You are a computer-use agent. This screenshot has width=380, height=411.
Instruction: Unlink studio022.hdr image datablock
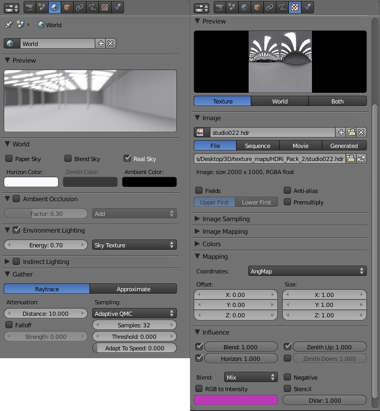pos(361,132)
